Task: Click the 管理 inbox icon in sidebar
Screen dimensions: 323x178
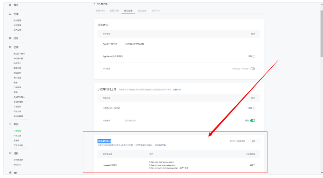Action: pos(10,14)
